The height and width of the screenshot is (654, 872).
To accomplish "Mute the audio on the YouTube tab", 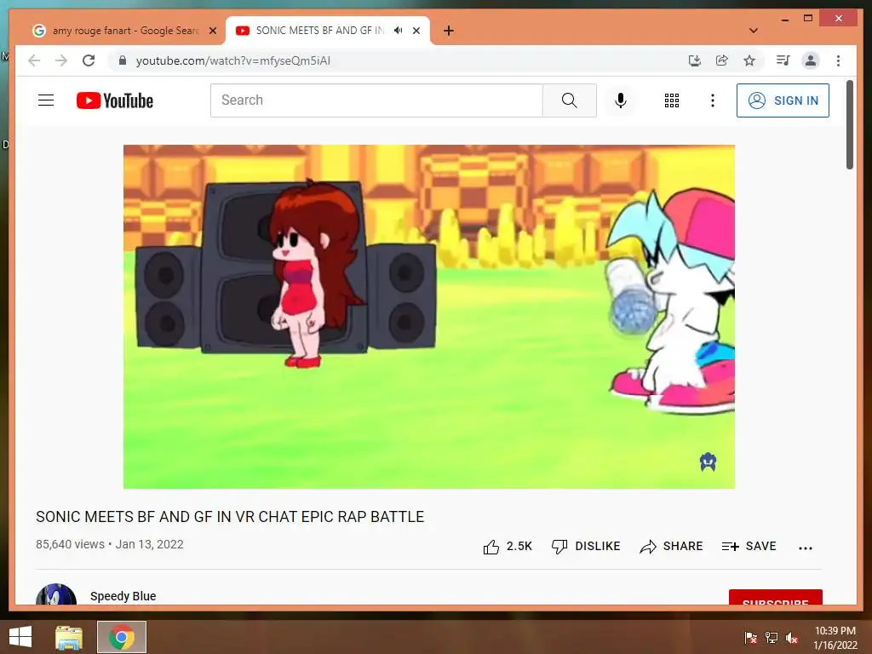I will click(399, 31).
